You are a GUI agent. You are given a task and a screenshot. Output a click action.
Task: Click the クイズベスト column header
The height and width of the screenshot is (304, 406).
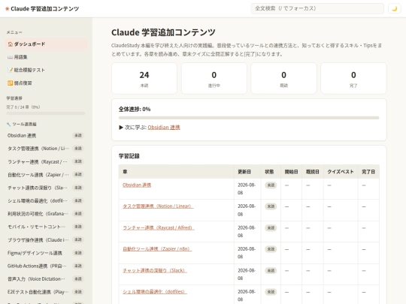(x=341, y=172)
